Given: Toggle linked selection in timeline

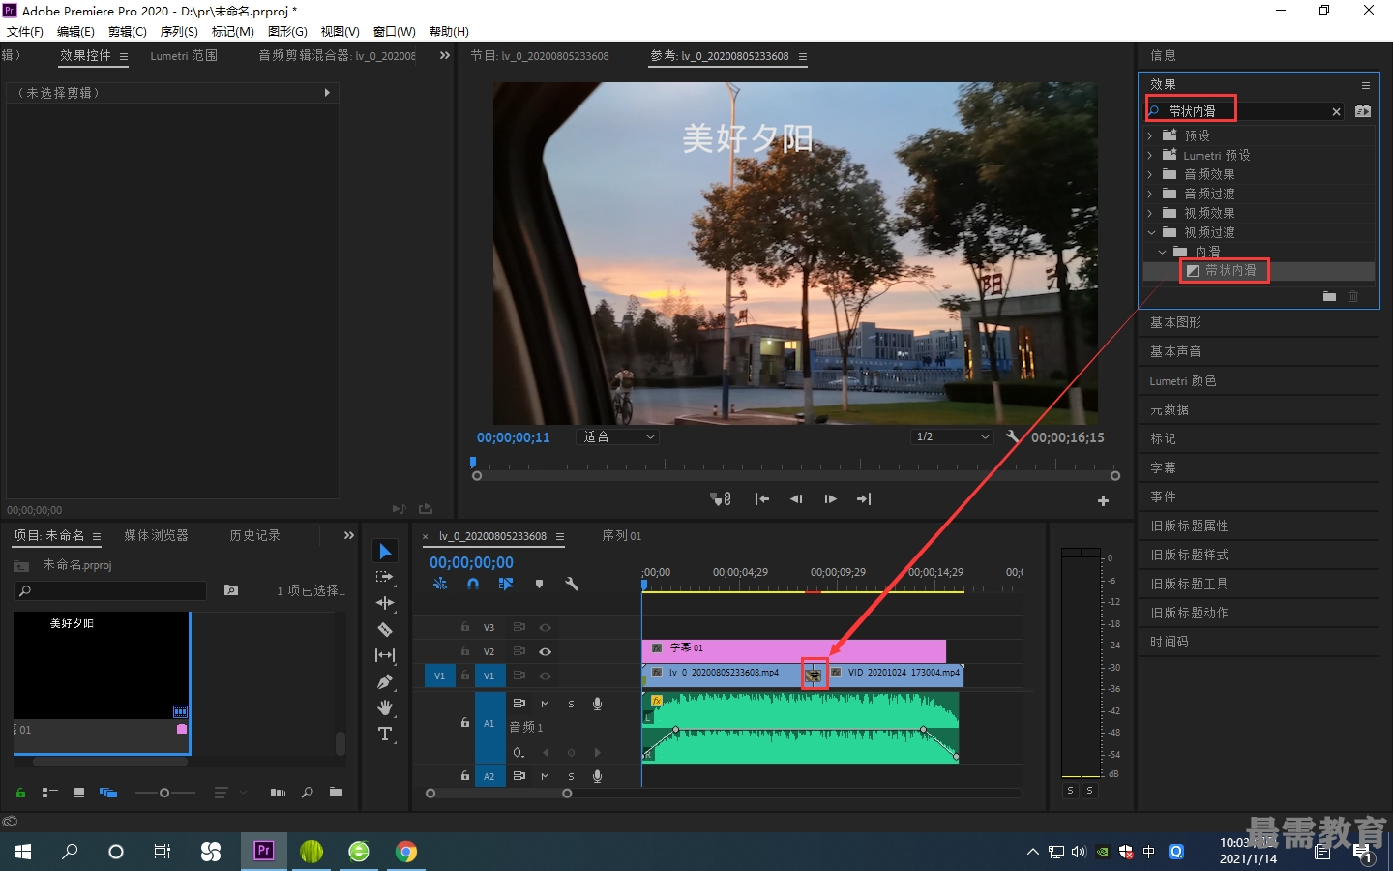Looking at the screenshot, I should (x=505, y=584).
